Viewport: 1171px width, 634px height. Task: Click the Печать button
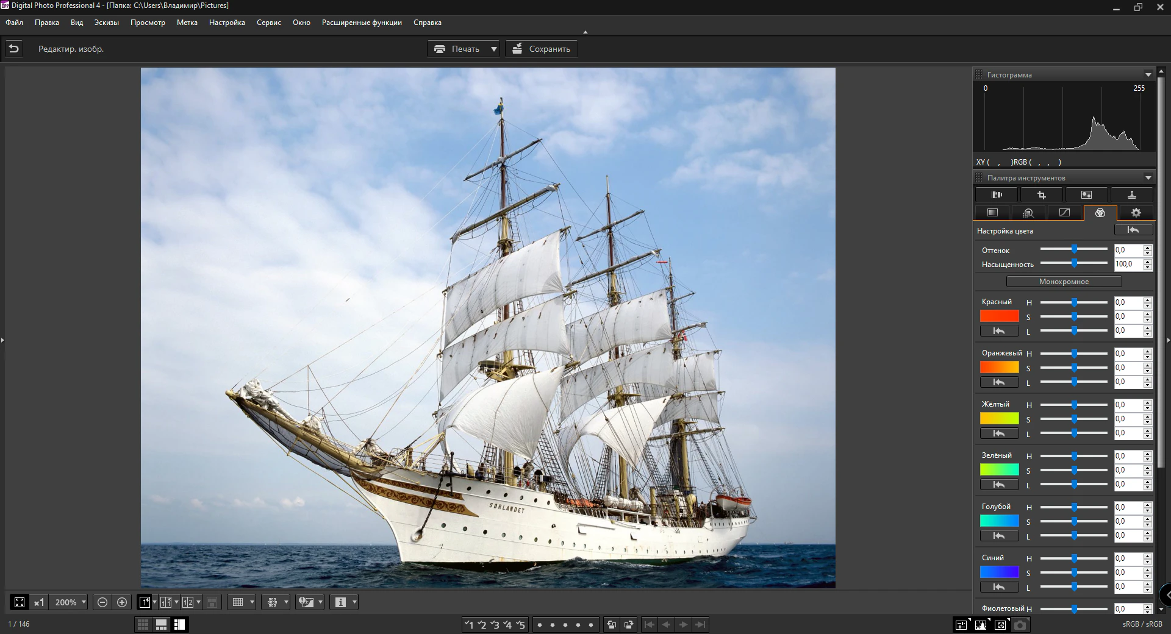(x=462, y=49)
